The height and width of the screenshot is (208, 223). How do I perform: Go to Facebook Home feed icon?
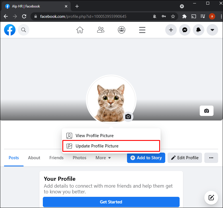pos(80,30)
